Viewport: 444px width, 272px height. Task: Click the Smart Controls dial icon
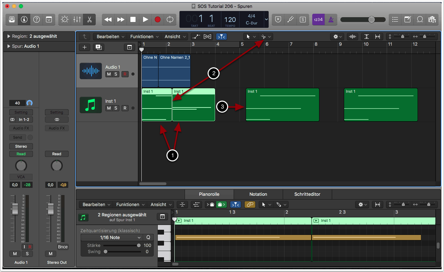point(65,20)
